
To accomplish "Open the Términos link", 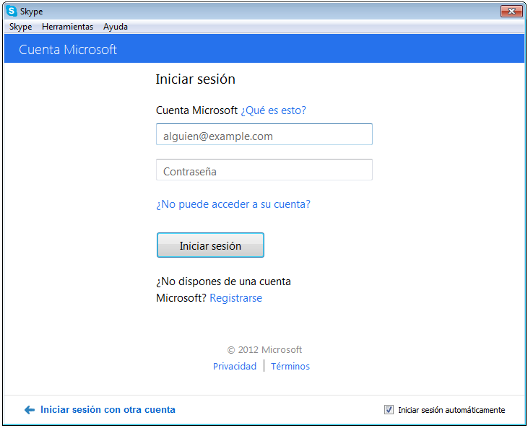I will point(290,366).
